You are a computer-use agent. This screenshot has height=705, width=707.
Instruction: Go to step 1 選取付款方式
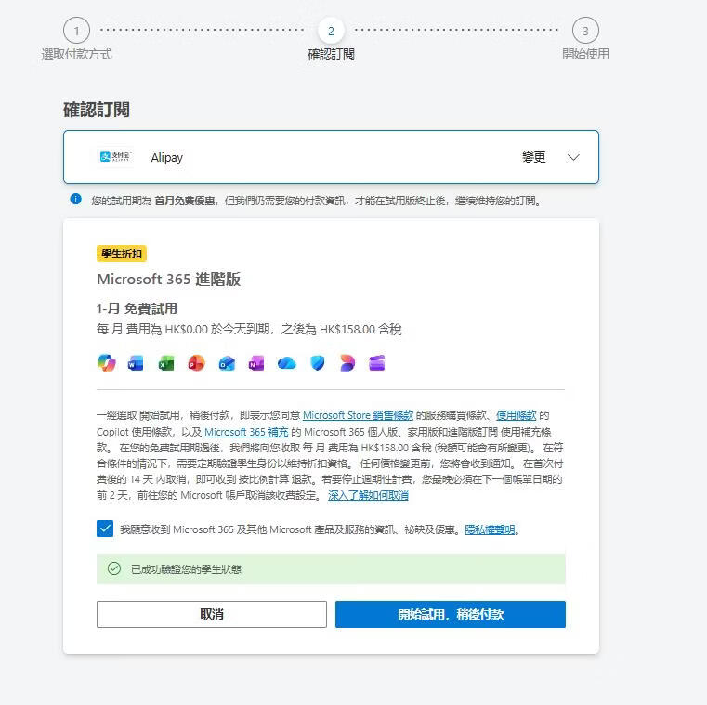pos(77,31)
